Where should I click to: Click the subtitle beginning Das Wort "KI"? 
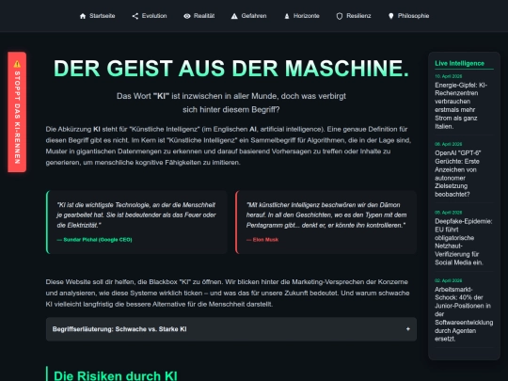[231, 103]
